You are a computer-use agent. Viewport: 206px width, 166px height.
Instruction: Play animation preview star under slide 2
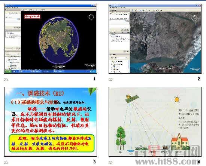tap(110, 79)
